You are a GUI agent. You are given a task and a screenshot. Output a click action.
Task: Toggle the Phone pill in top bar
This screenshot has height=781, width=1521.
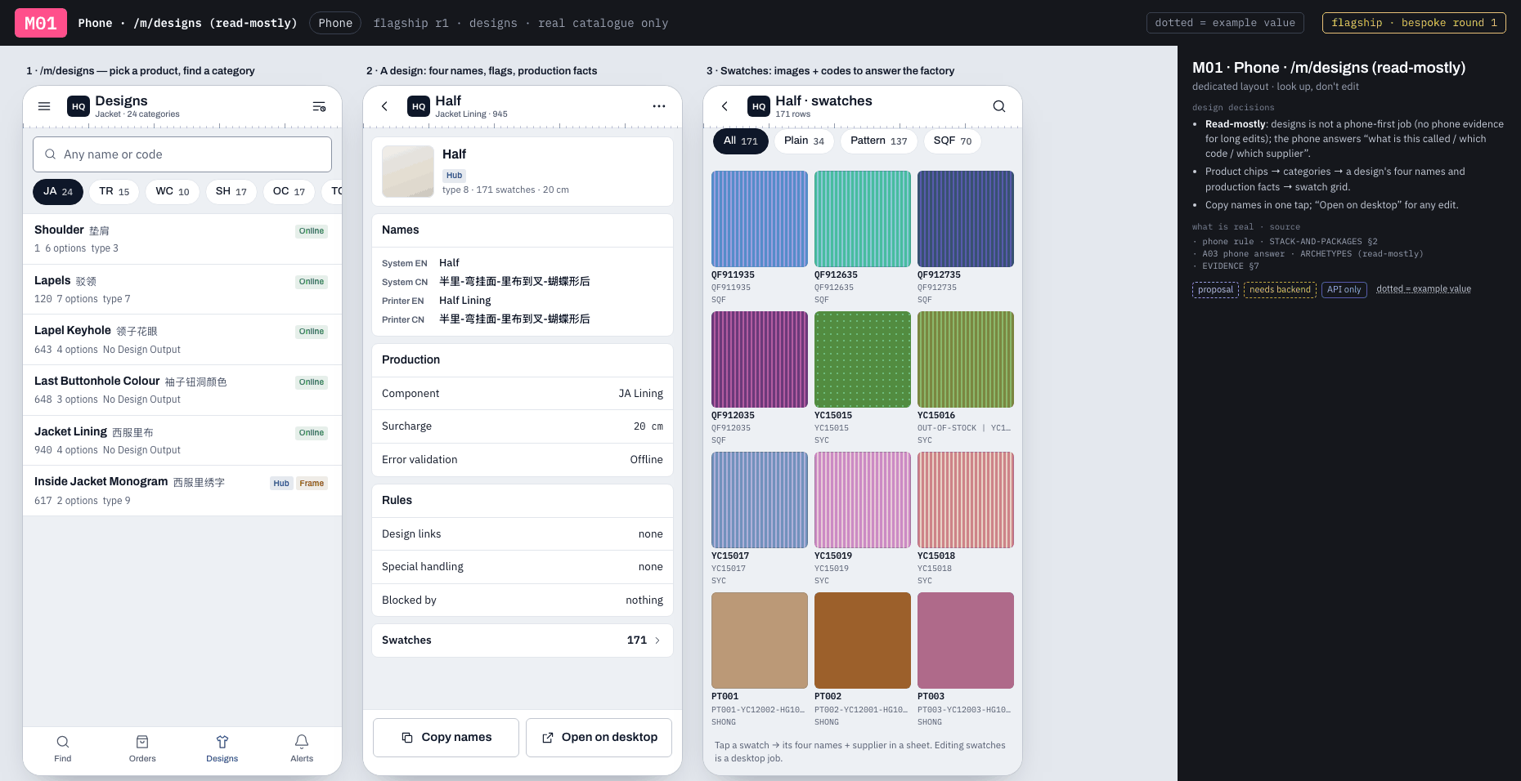335,23
